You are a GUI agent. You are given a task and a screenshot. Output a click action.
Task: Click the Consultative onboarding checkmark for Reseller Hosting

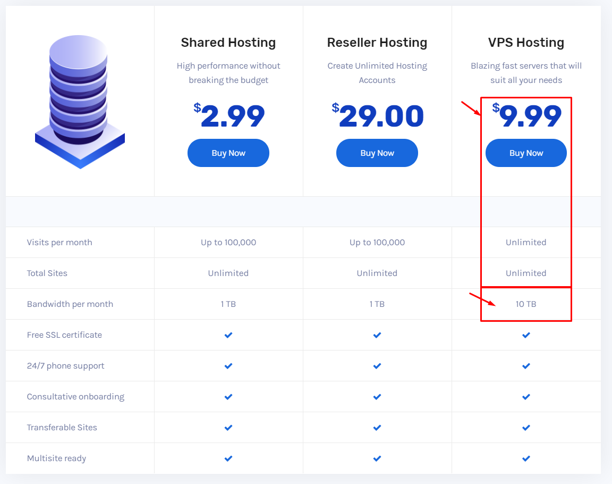coord(377,396)
